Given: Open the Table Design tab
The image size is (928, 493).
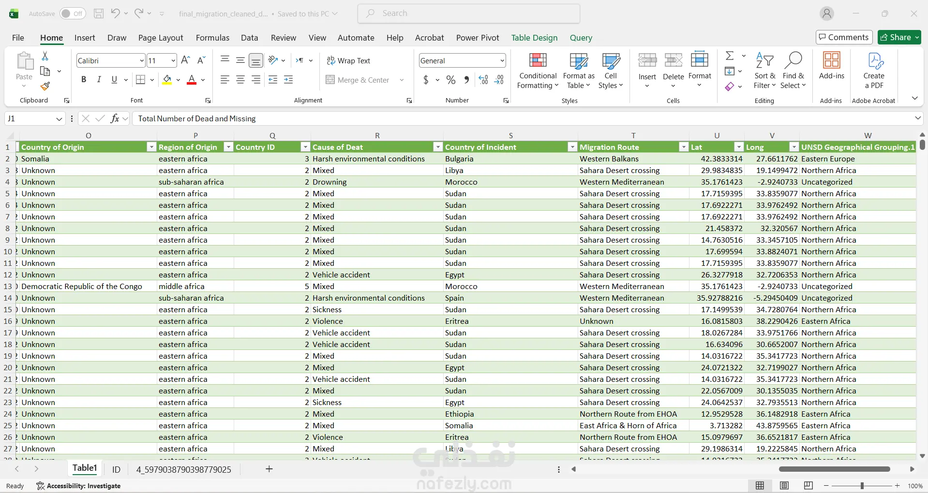Looking at the screenshot, I should tap(534, 38).
